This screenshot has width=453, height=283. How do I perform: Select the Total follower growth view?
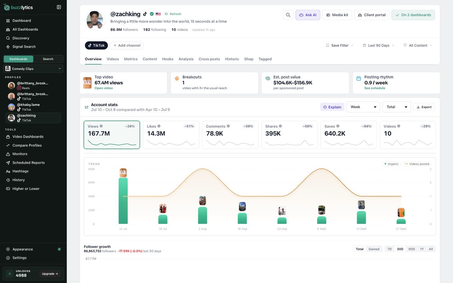click(x=360, y=249)
